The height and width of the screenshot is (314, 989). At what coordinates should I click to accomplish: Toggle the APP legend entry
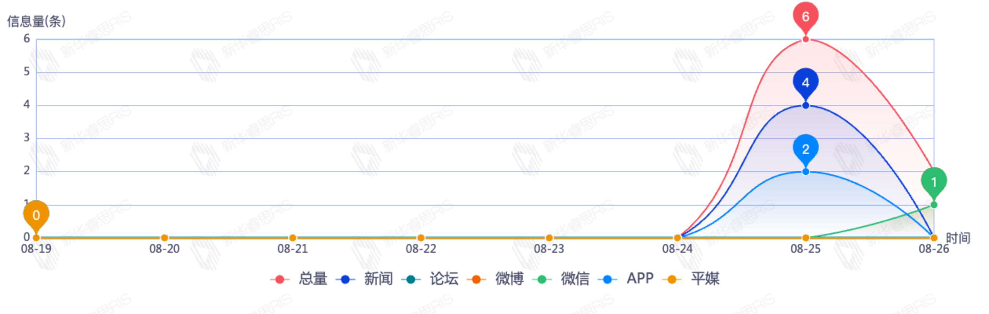626,279
